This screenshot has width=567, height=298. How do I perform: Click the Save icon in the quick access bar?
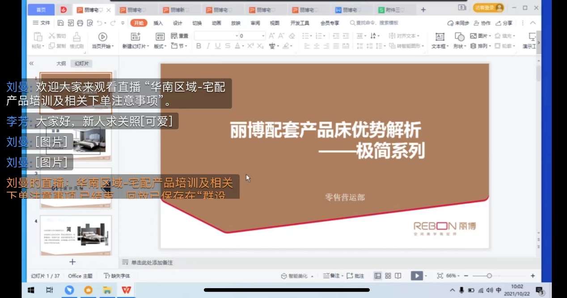click(x=61, y=23)
